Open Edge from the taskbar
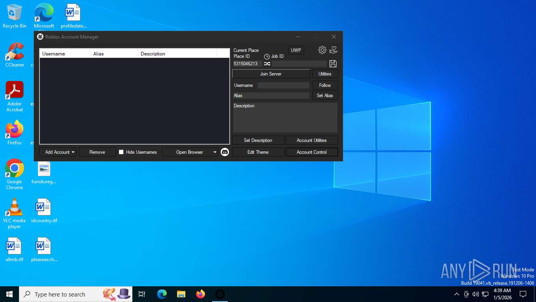Screen dimensions: 536x302 click(162, 294)
